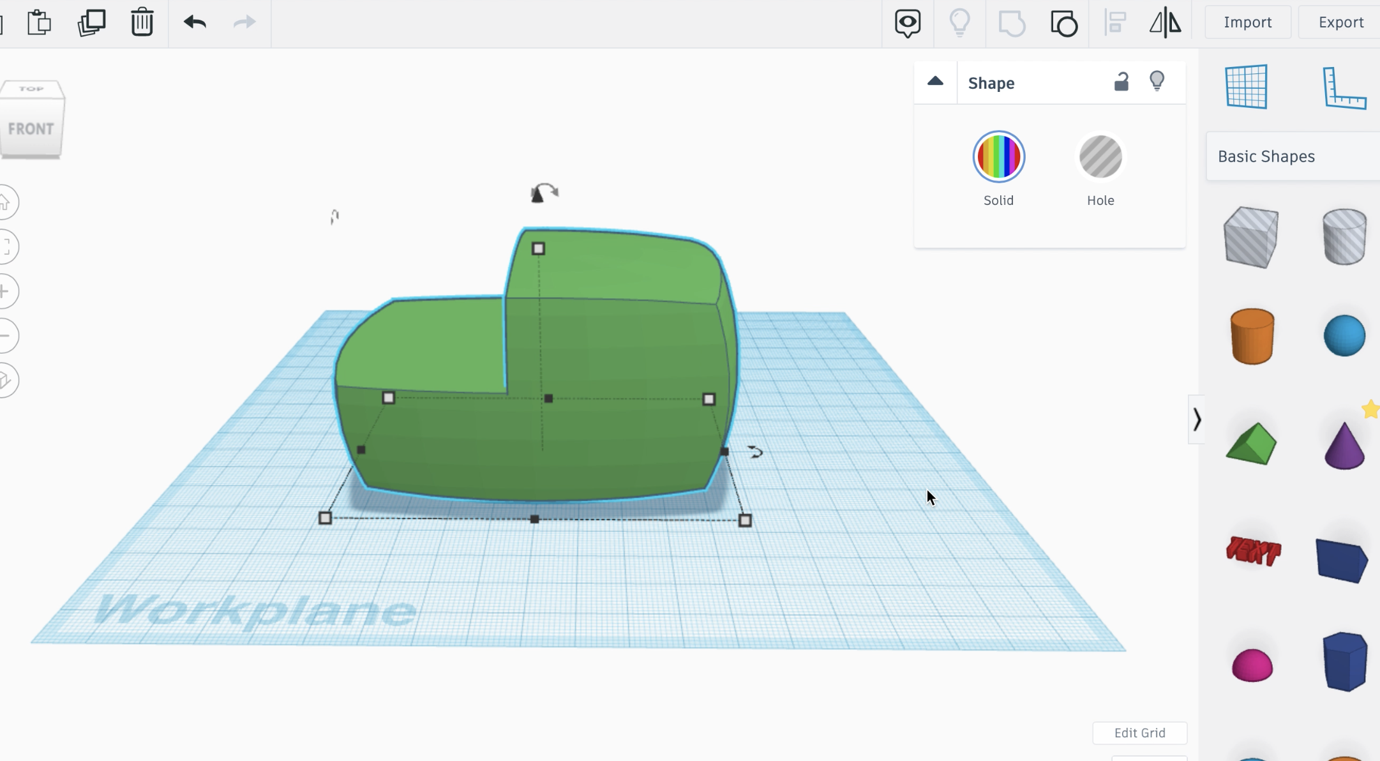Viewport: 1380px width, 761px height.
Task: Pick the navy Polygon prism shape
Action: pos(1345,661)
